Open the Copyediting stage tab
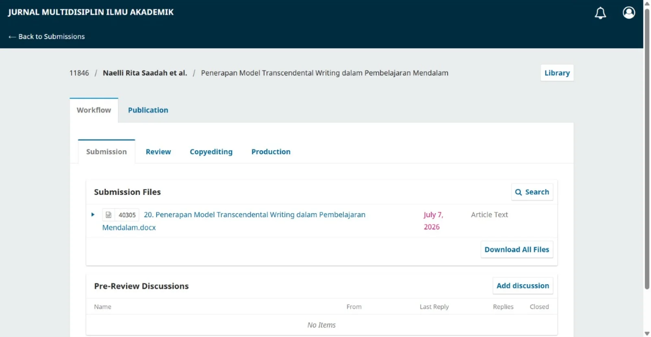This screenshot has height=337, width=651. coord(211,152)
